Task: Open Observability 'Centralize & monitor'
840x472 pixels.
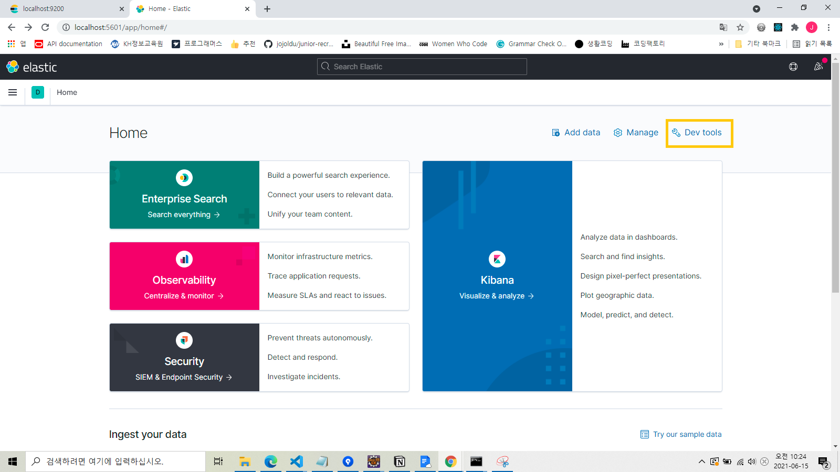Action: point(184,296)
